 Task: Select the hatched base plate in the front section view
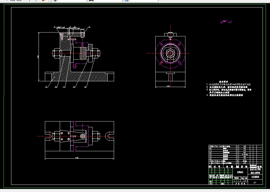point(79,77)
